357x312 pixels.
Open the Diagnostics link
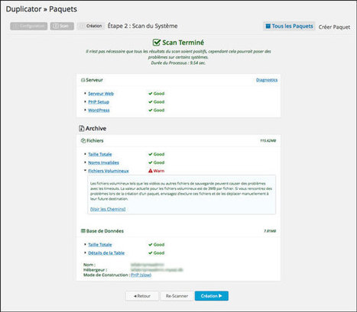(x=267, y=80)
